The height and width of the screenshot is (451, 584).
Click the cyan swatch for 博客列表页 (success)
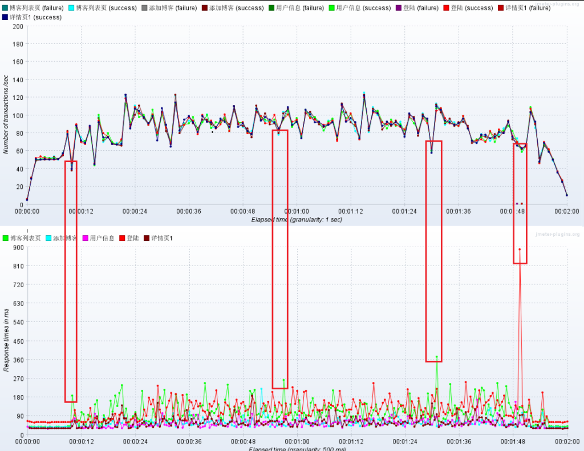(71, 8)
